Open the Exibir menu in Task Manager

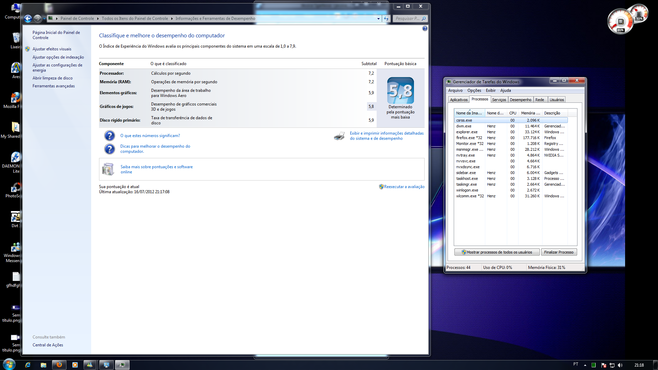point(490,90)
